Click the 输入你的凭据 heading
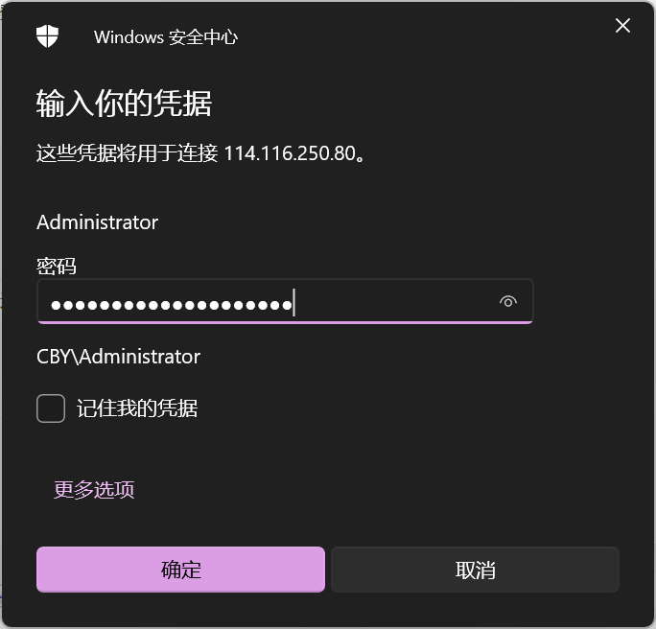 pos(124,104)
